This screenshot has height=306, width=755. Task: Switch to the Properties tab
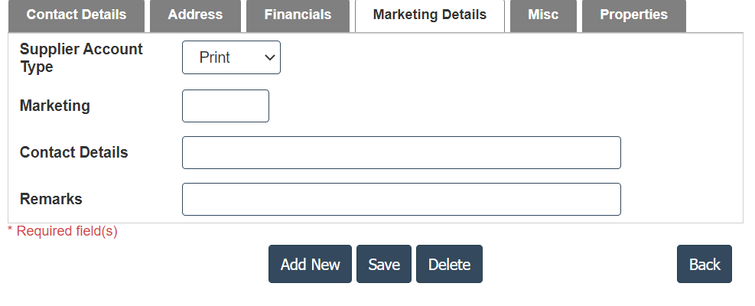633,15
